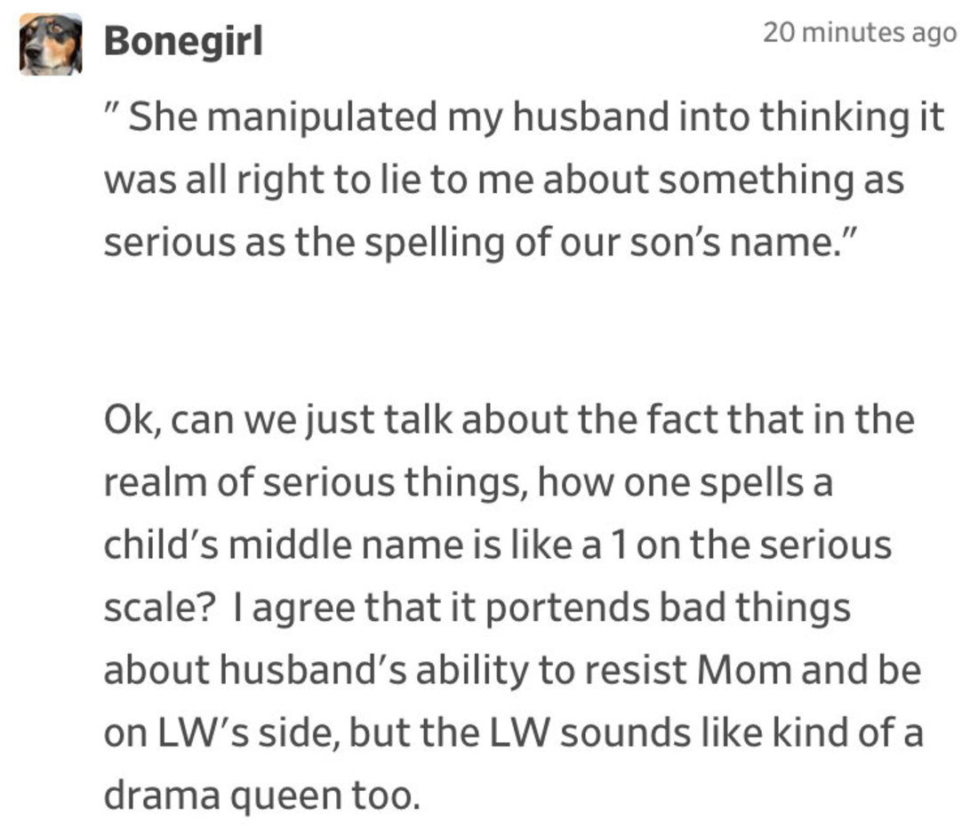Viewport: 978px width, 839px height.
Task: Click the line starting "was all right to lie"
Action: point(504,181)
